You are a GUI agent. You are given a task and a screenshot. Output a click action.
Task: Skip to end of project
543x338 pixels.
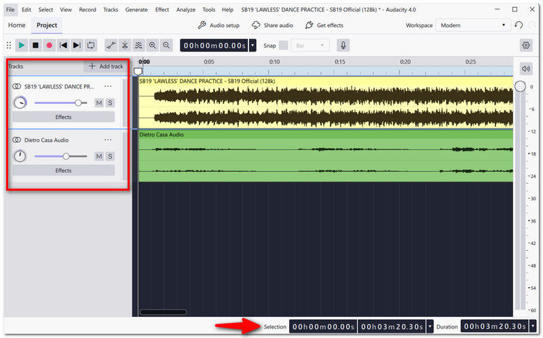pos(77,45)
